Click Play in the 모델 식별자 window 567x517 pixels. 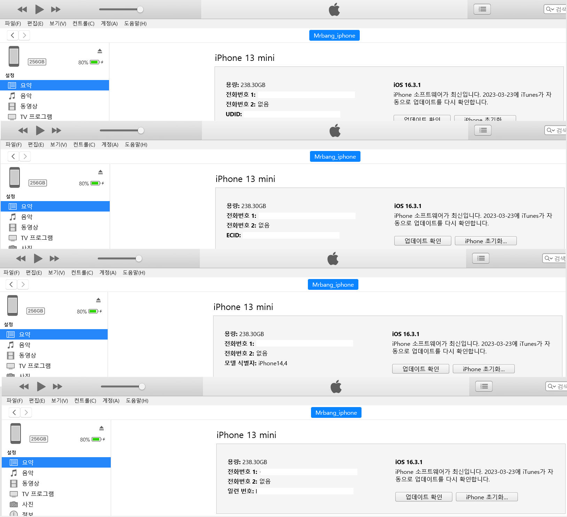(x=38, y=258)
